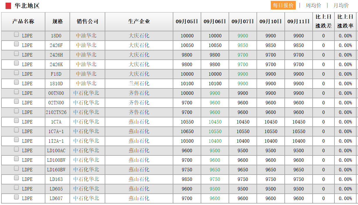Click the 规格 column header

[x=58, y=21]
